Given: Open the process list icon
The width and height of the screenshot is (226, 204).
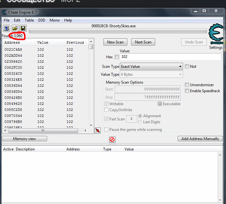Looking at the screenshot, I should (x=6, y=28).
